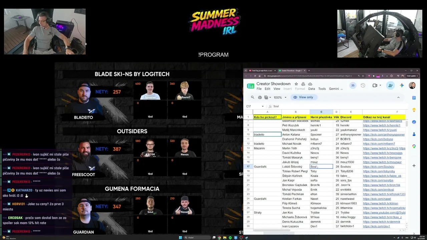Open the kick.com/naxet link
The width and height of the screenshot is (427, 240).
tap(377, 199)
